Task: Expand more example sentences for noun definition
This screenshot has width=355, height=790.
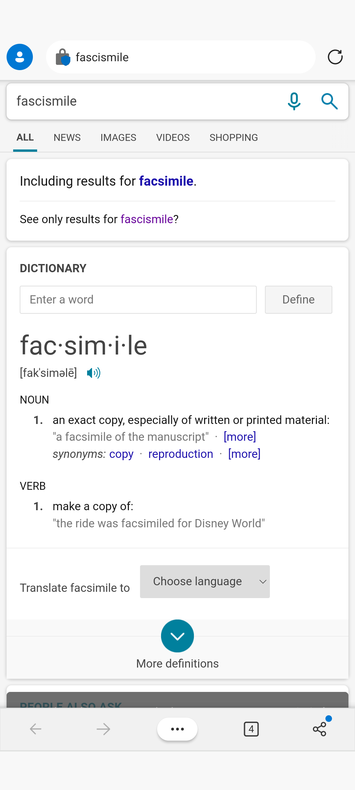Action: click(240, 437)
